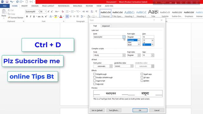Open Complex scripts Size dropdown
203x114 pixels.
click(153, 55)
